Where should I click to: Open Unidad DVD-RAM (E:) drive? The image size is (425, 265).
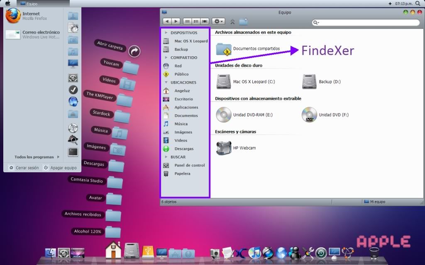point(244,115)
